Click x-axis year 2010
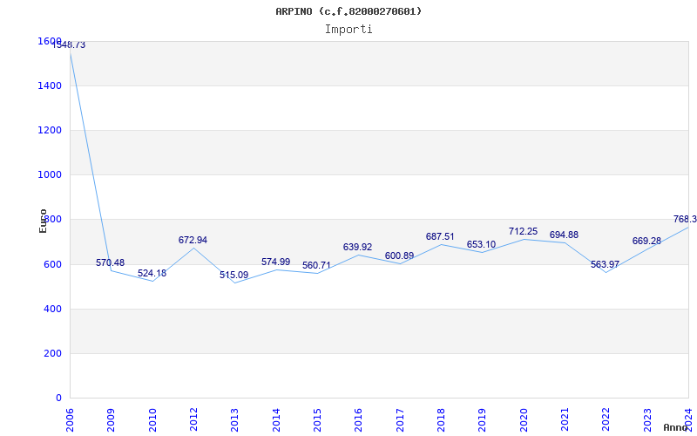This screenshot has height=436, width=697. [x=152, y=419]
